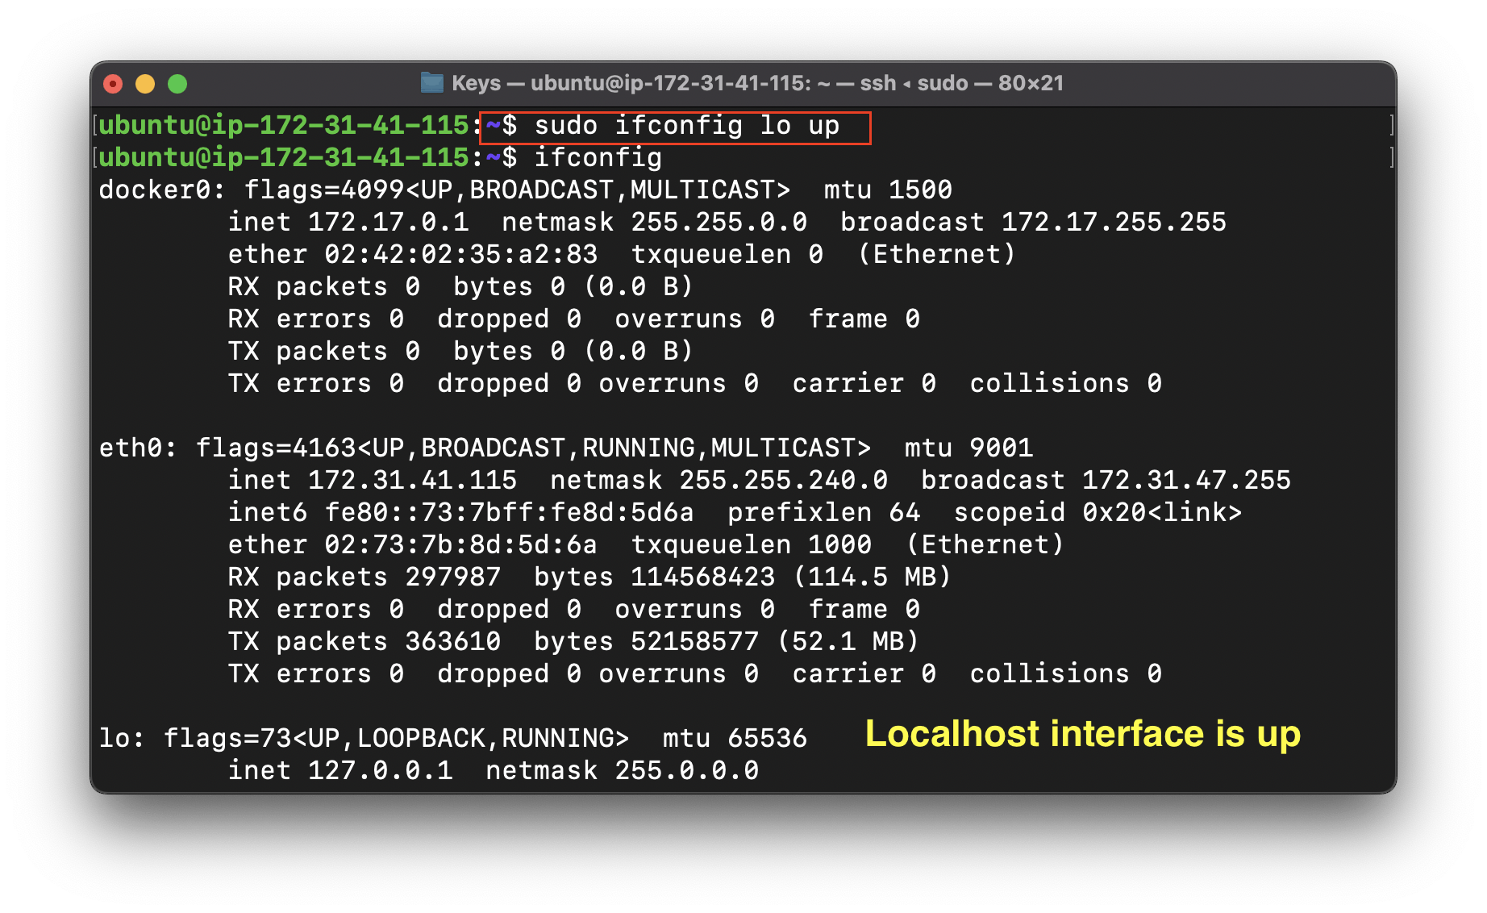Image resolution: width=1487 pixels, height=913 pixels.
Task: Click the yellow minimize window button
Action: coord(145,84)
